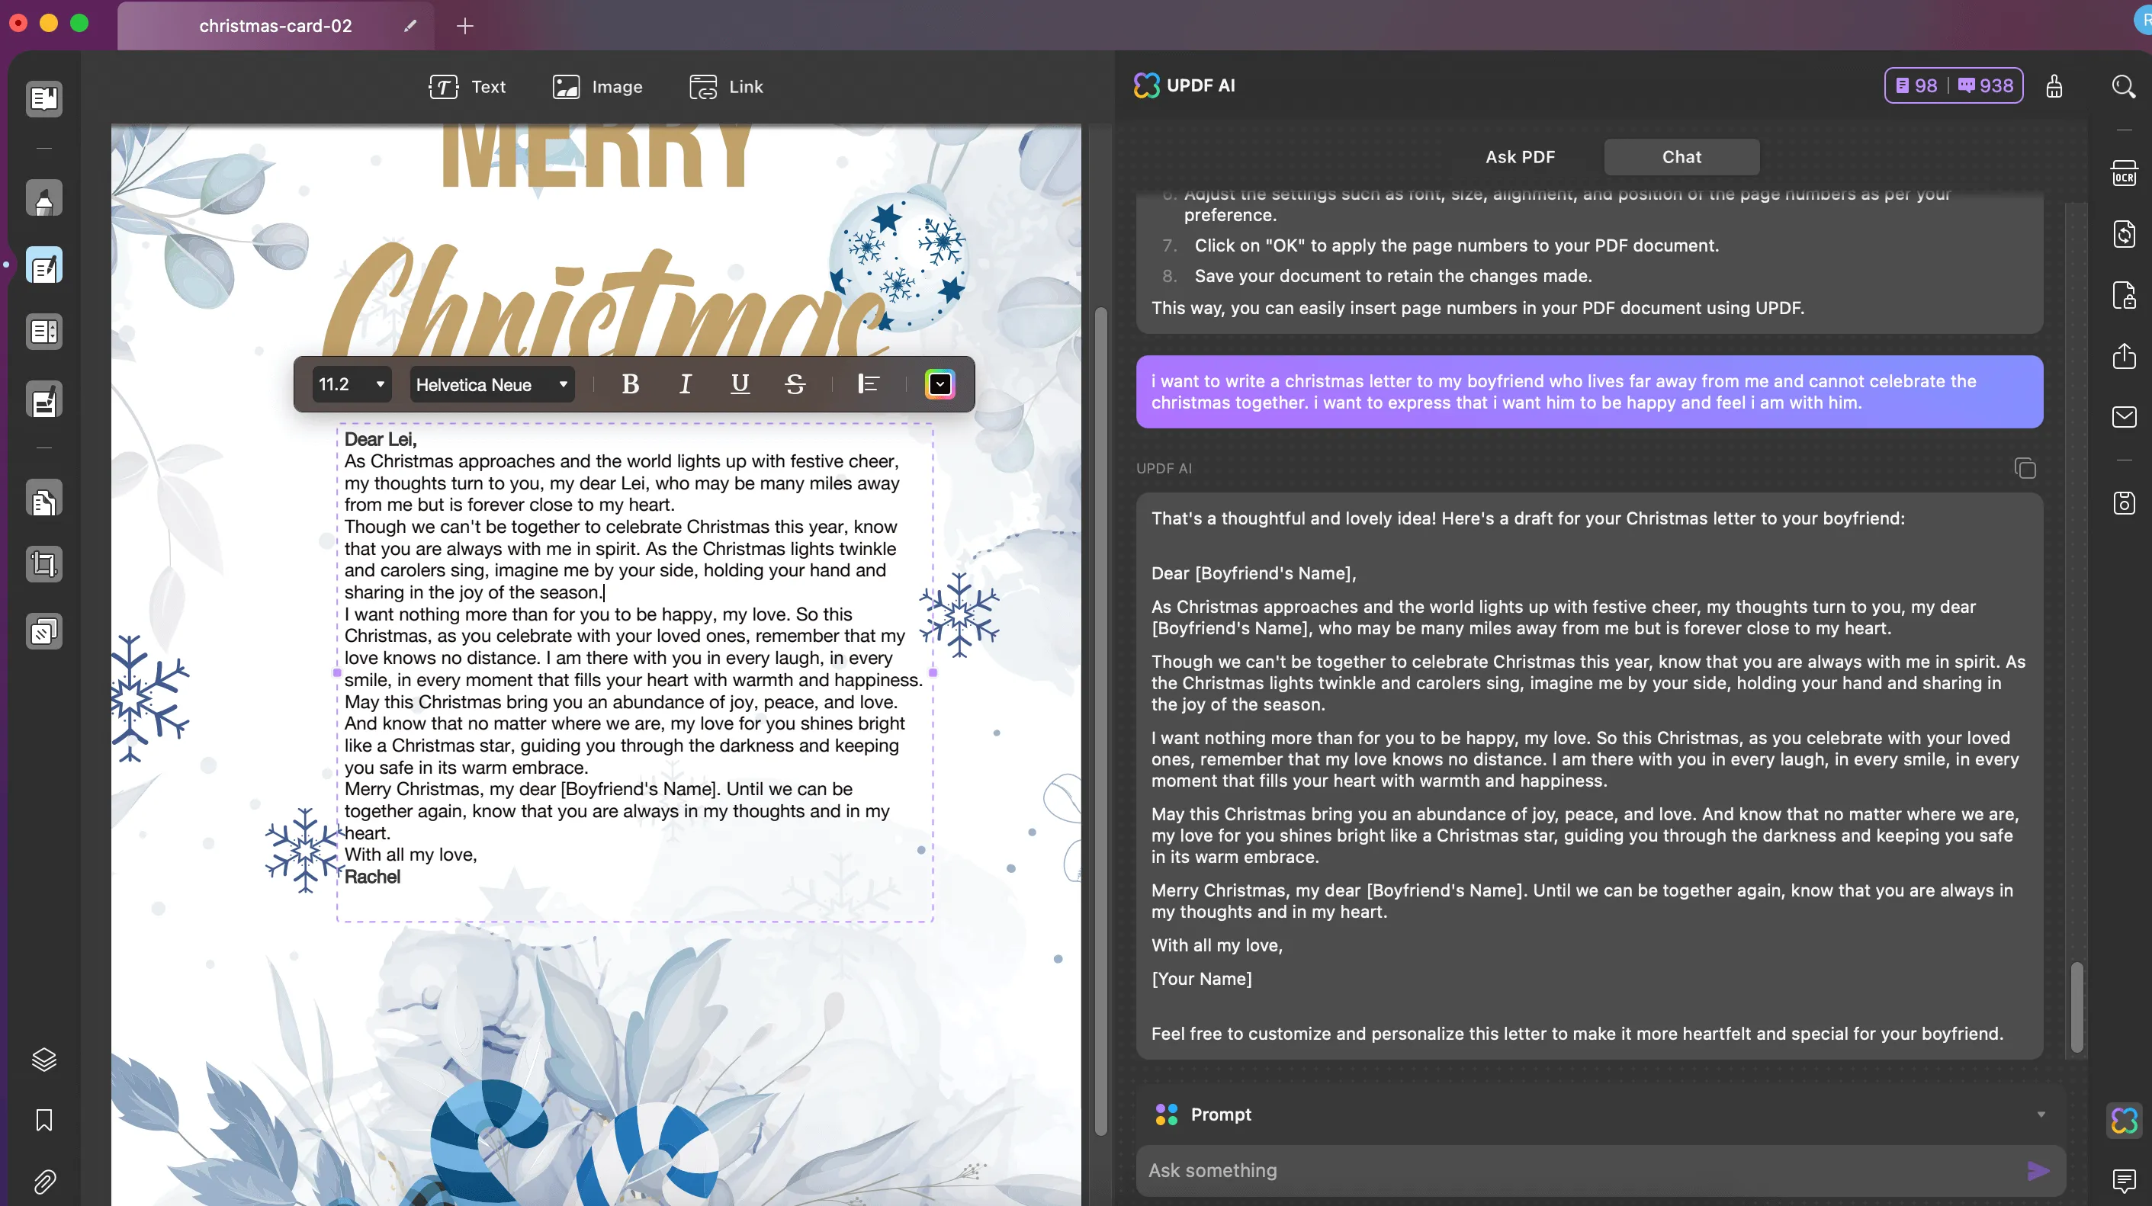
Task: Switch to the Ask PDF tab
Action: (1520, 157)
